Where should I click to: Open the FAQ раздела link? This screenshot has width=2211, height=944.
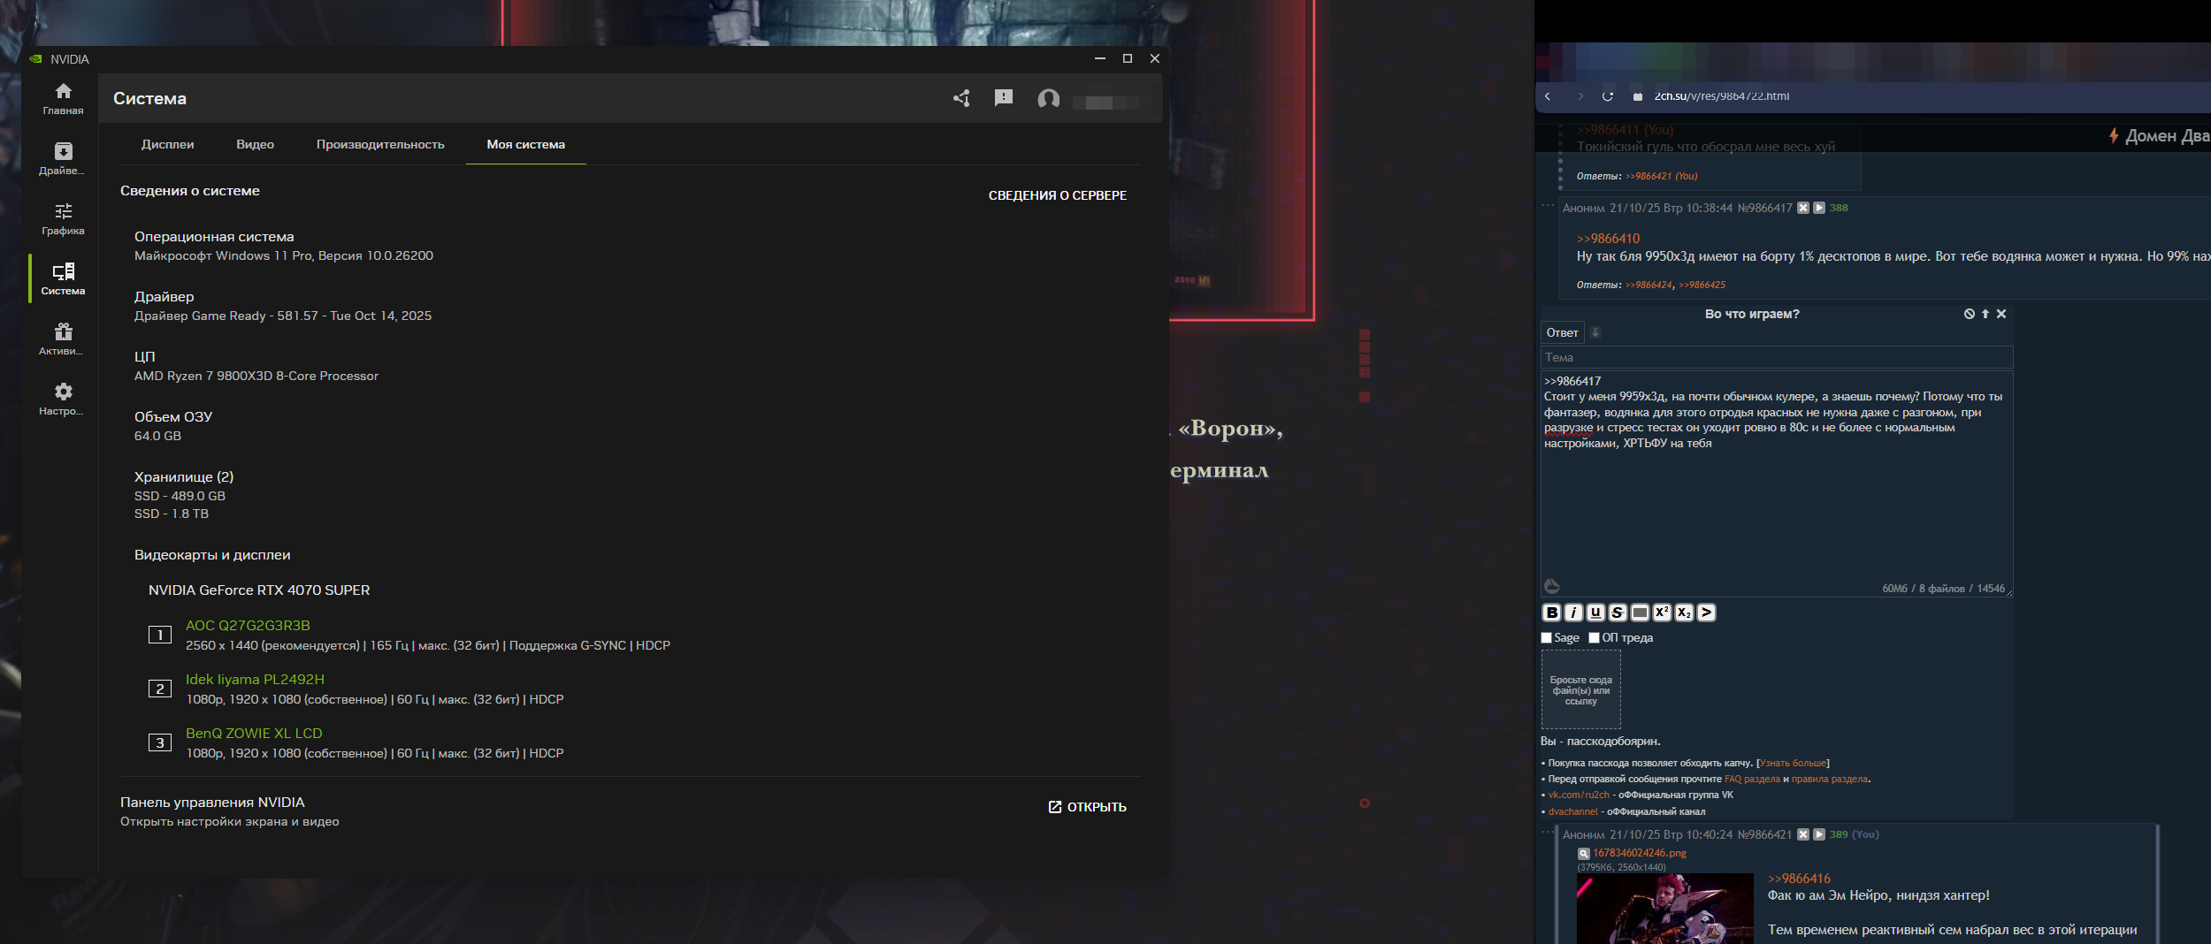point(1752,780)
